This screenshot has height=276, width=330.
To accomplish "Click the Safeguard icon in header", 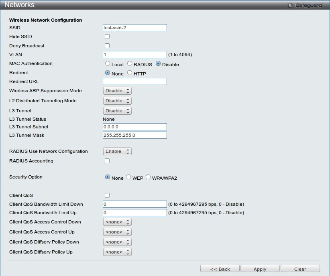I will 290,5.
